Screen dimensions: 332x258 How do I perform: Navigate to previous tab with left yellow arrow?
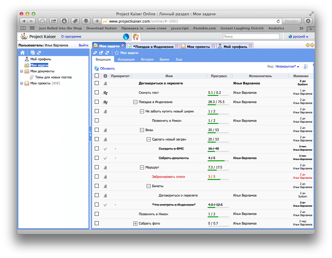tap(308, 45)
